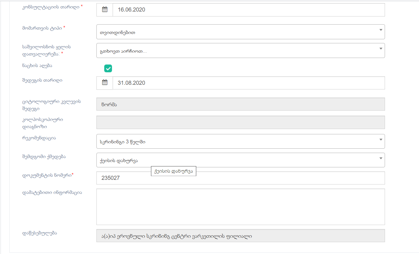Click the დოკუმენტის ნომერი label
The image size is (419, 254).
pyautogui.click(x=47, y=175)
